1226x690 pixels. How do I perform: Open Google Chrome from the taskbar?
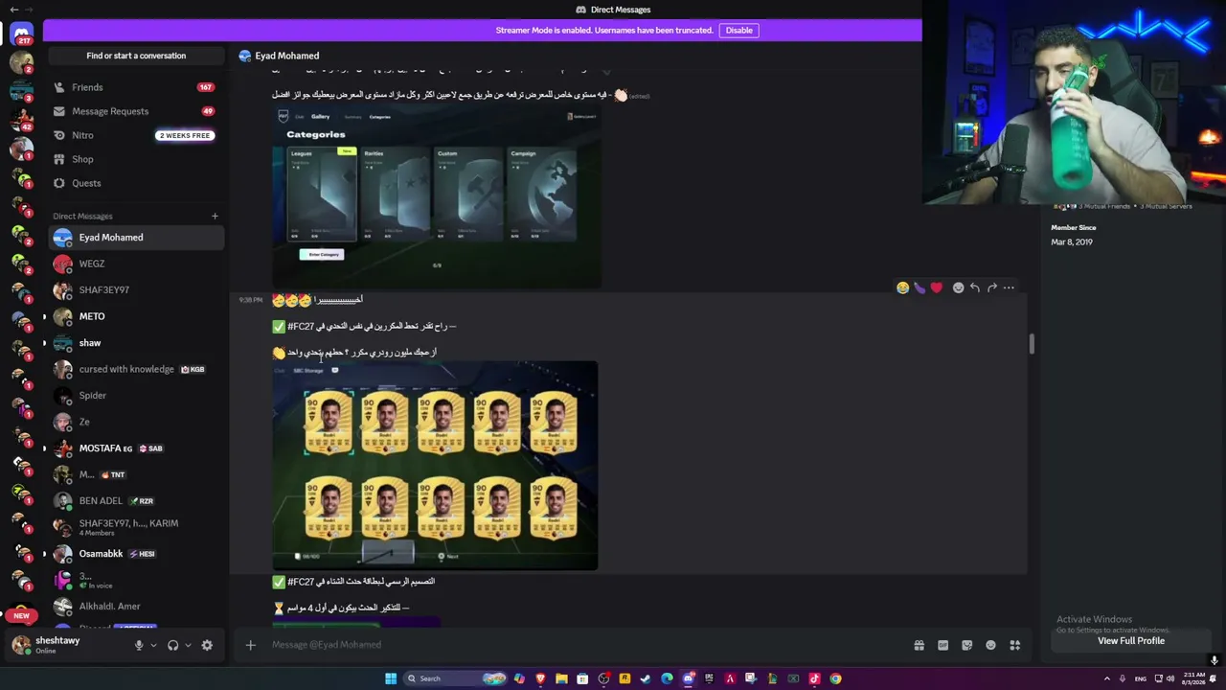click(x=835, y=678)
